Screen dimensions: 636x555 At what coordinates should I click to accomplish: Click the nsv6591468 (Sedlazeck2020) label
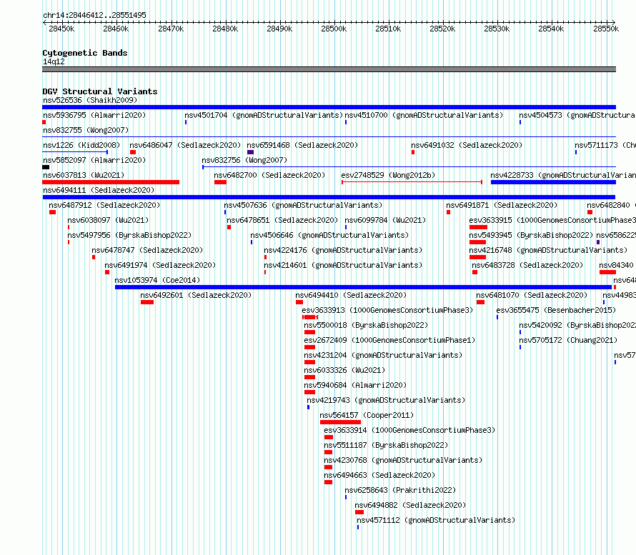click(x=302, y=145)
